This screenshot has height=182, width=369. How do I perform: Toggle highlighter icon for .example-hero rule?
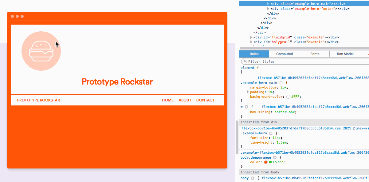271,133
